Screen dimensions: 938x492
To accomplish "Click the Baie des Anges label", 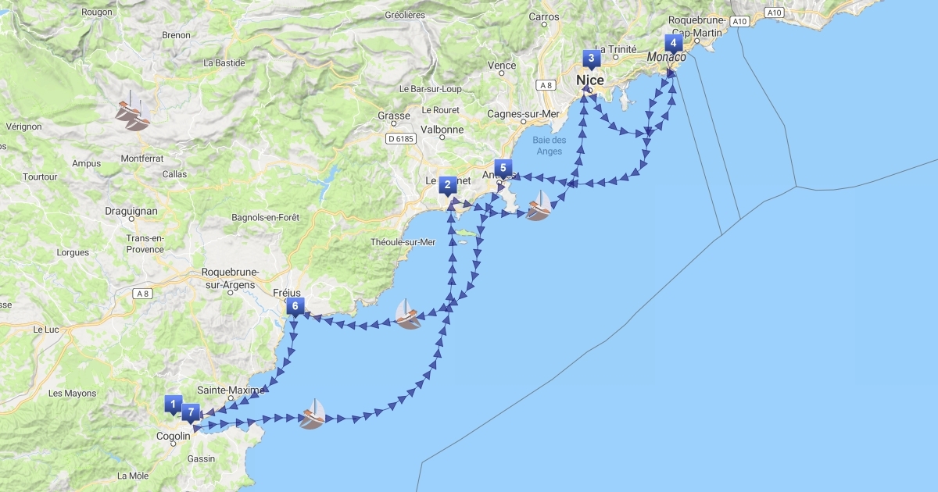I will point(549,146).
